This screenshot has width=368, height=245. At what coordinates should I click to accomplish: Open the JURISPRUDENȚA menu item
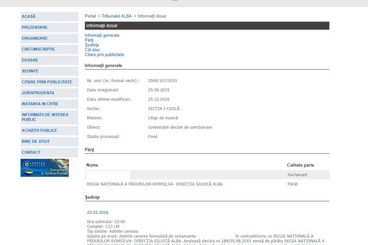pos(38,93)
